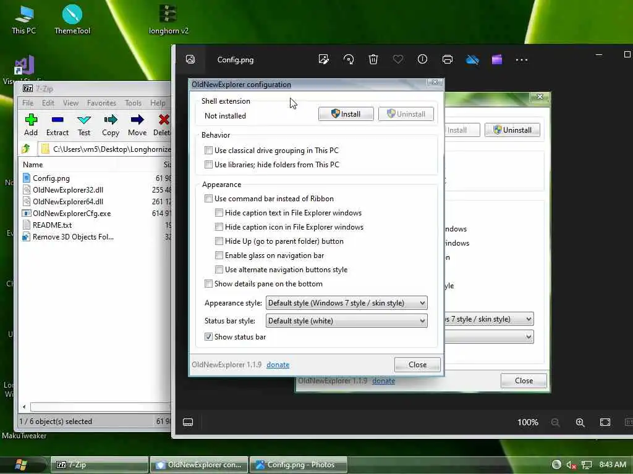This screenshot has height=474, width=633.
Task: Open lower dropdown in the Photos image dialog
Action: click(490, 336)
